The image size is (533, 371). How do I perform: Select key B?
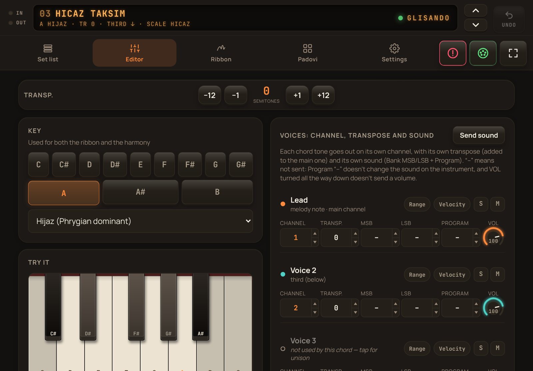coord(217,192)
